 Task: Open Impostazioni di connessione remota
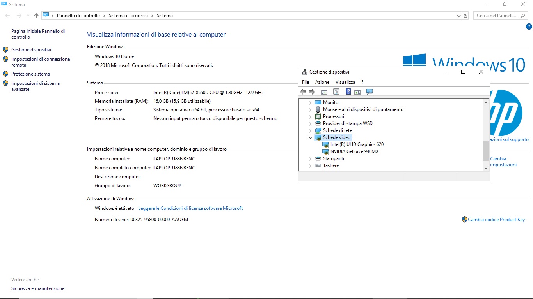tap(41, 62)
